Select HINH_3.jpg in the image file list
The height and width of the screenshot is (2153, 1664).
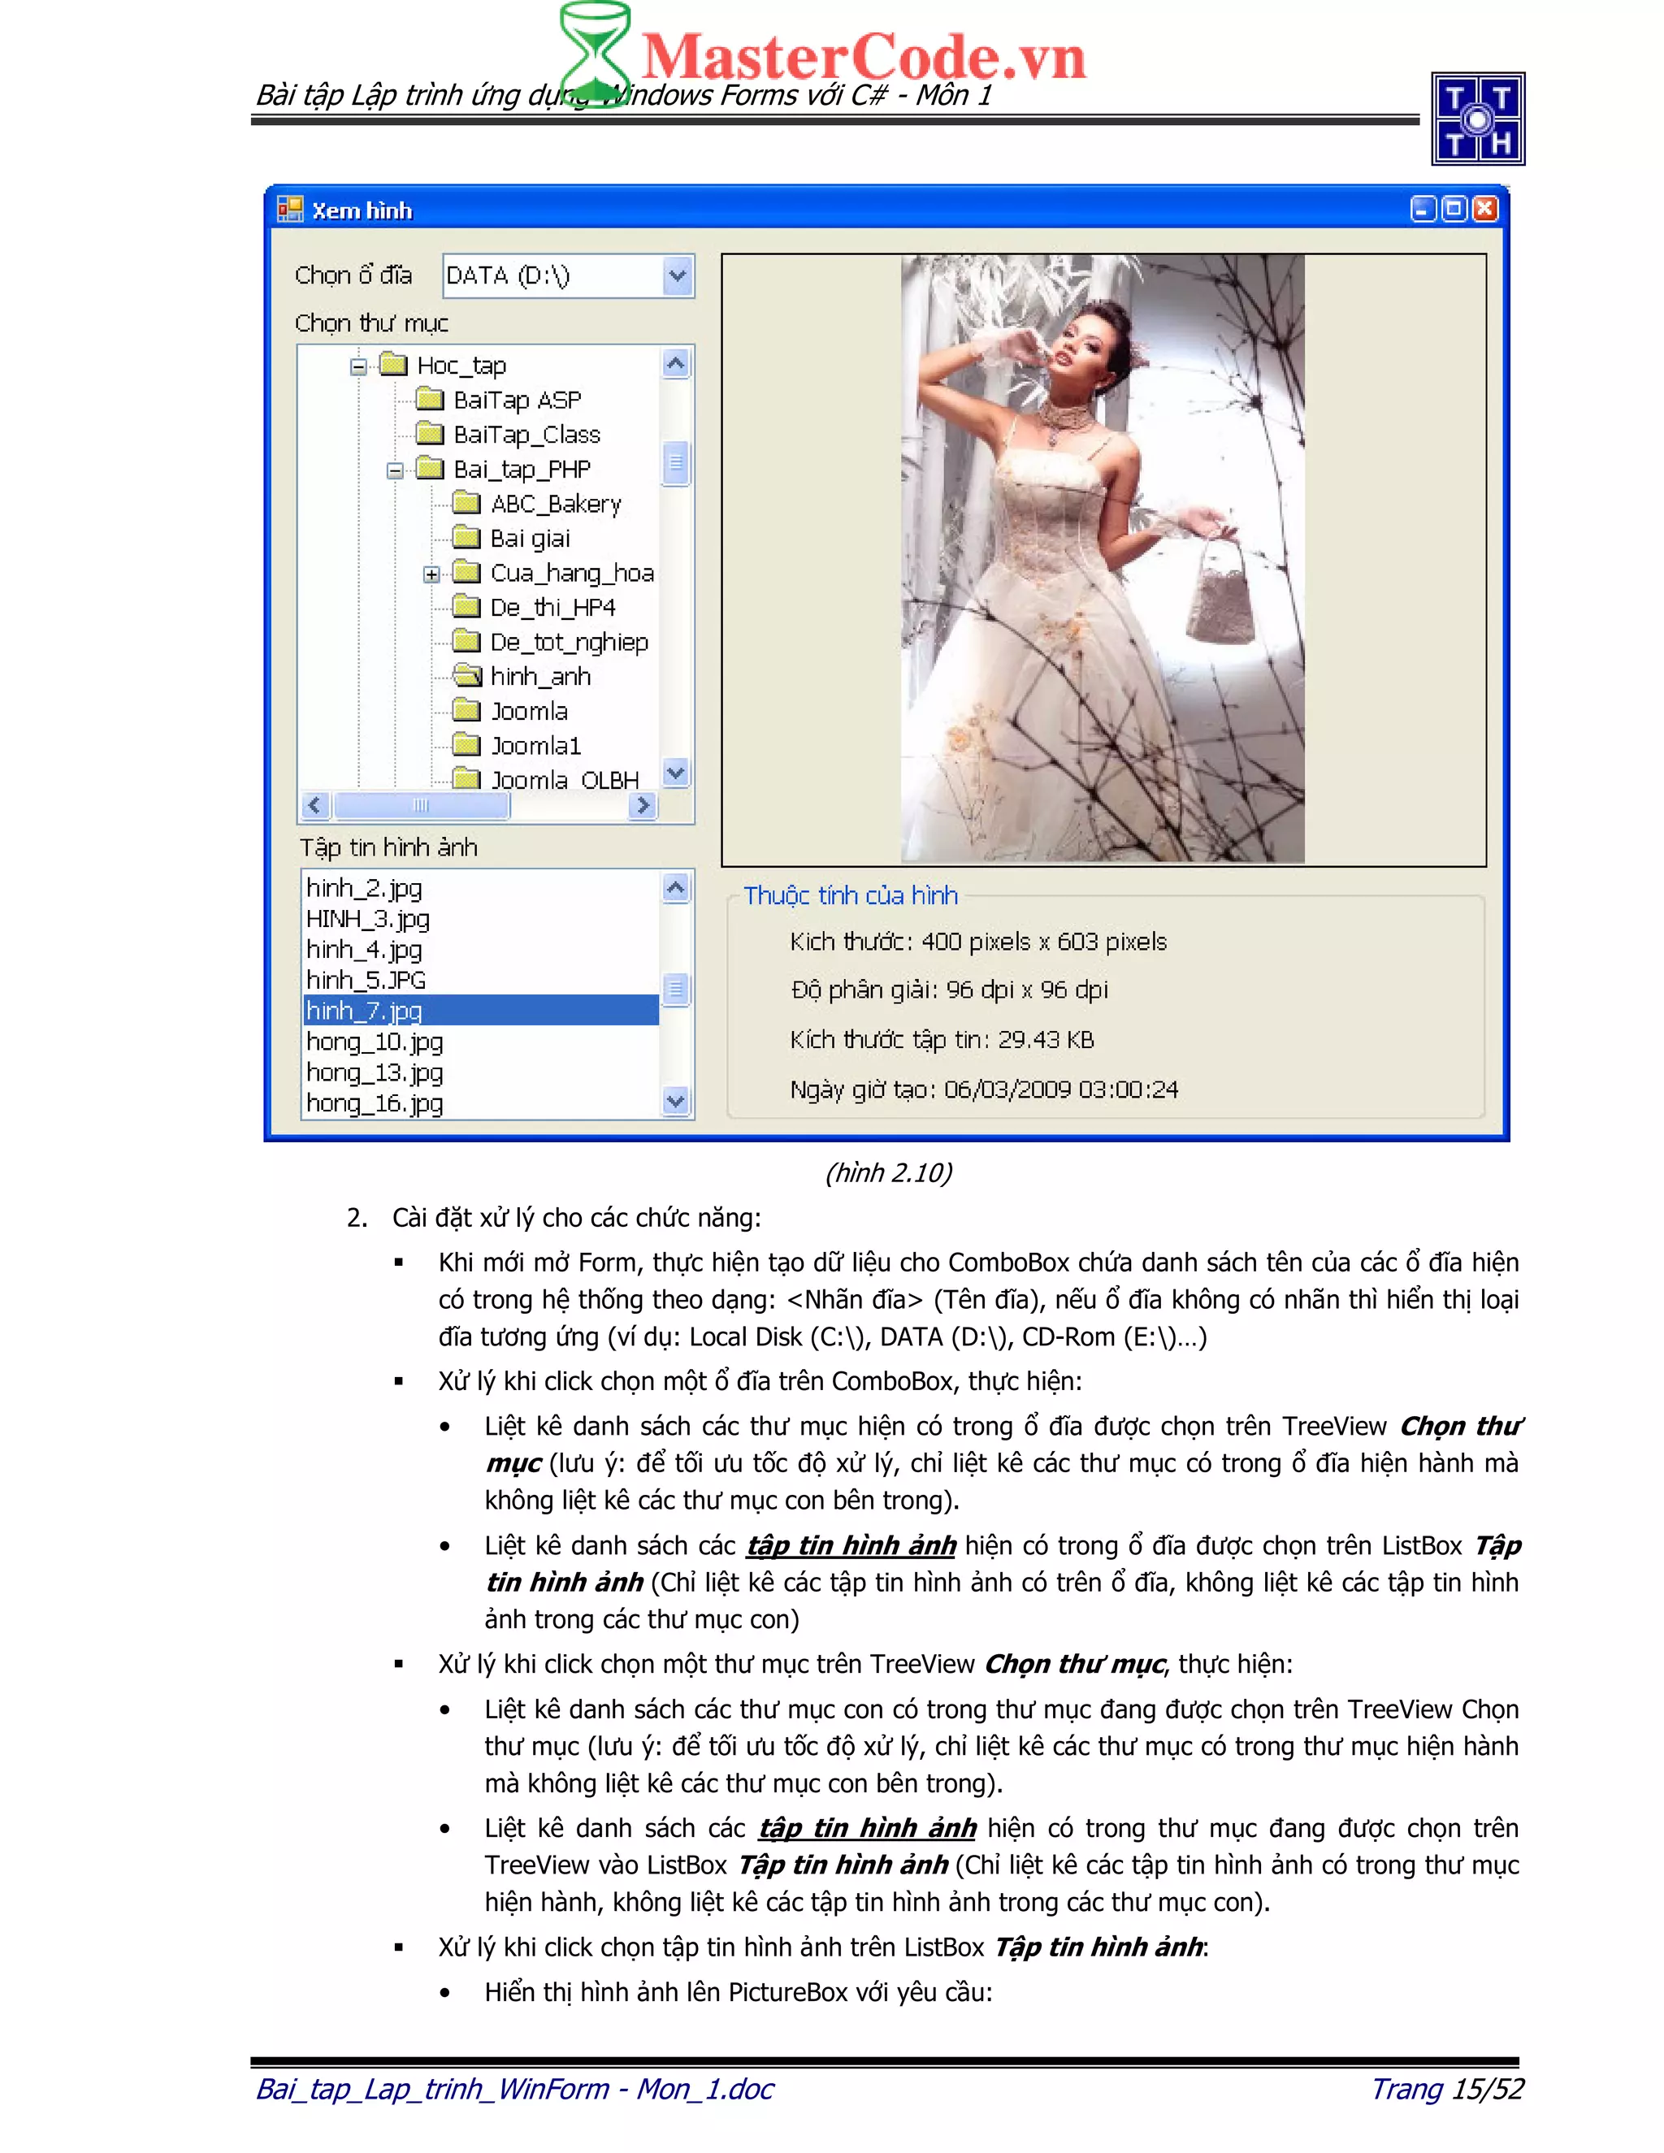368,919
